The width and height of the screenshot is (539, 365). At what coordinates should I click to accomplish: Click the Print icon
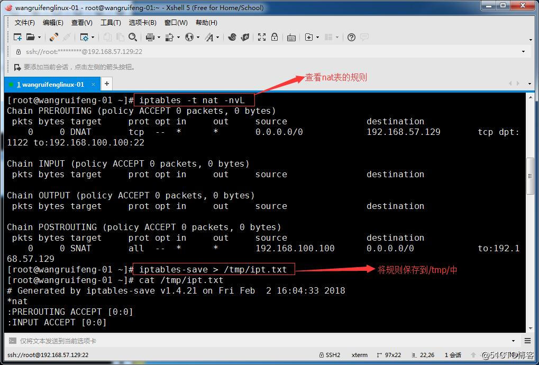(x=150, y=37)
